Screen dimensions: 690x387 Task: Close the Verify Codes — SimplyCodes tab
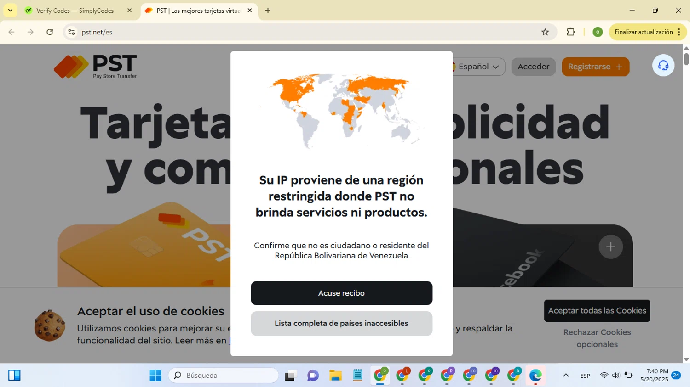click(x=129, y=11)
